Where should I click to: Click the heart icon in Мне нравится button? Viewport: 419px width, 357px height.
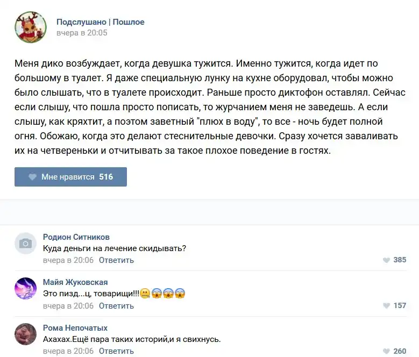pyautogui.click(x=32, y=177)
